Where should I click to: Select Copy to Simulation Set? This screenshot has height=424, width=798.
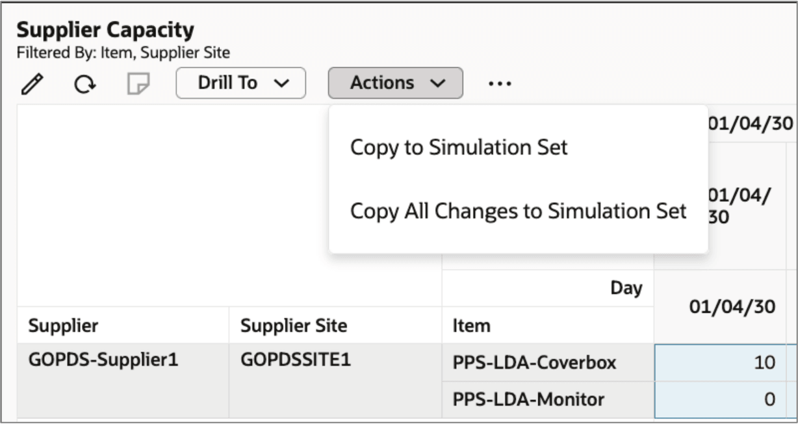459,147
